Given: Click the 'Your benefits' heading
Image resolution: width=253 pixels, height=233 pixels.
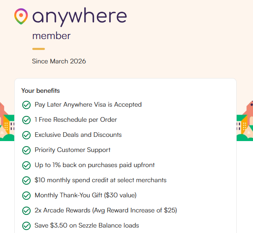Looking at the screenshot, I should click(40, 91).
